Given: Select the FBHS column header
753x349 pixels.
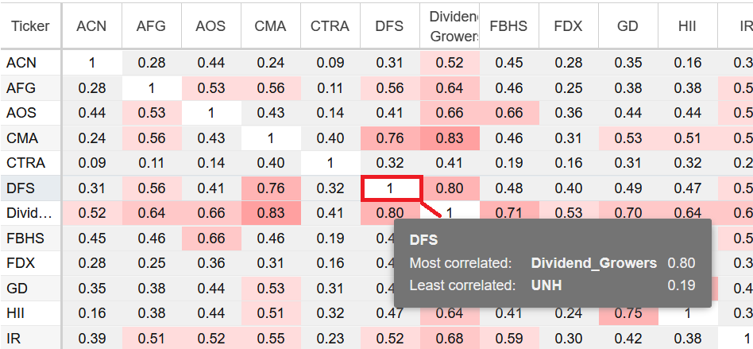Looking at the screenshot, I should (x=508, y=25).
